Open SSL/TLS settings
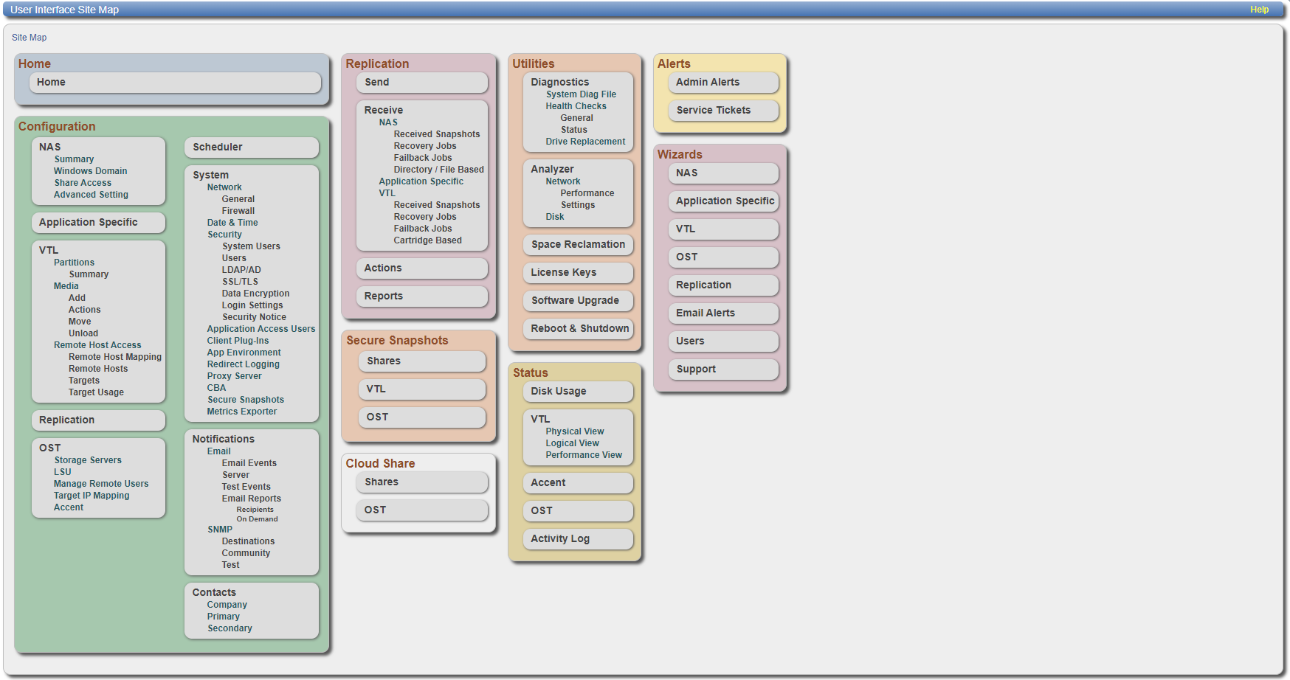The height and width of the screenshot is (680, 1290). [240, 282]
